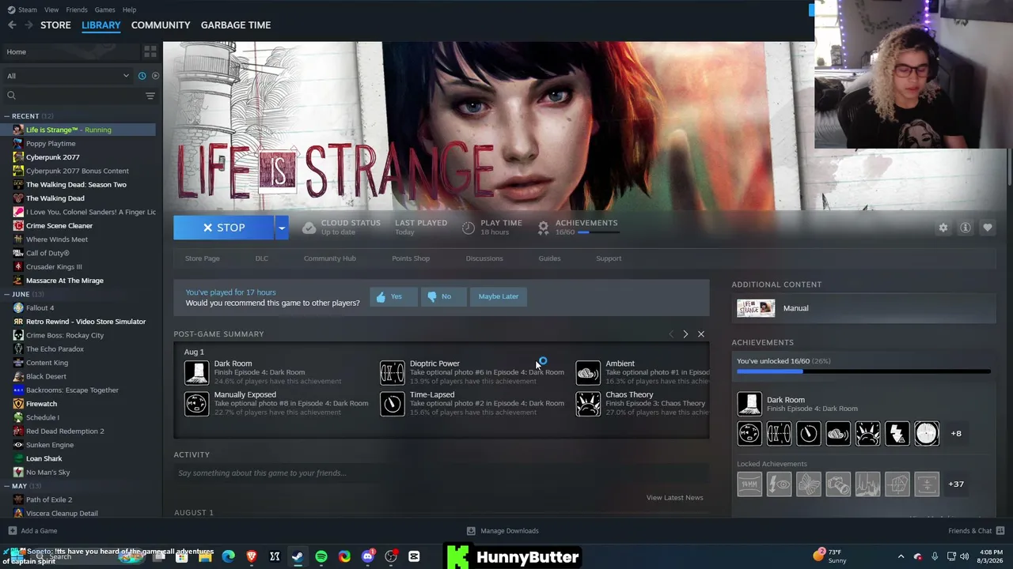Open the All library filter dropdown
1013x569 pixels.
pos(67,76)
